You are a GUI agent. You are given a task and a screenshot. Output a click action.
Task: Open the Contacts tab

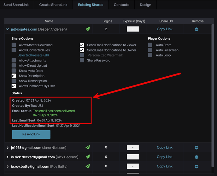[121, 5]
